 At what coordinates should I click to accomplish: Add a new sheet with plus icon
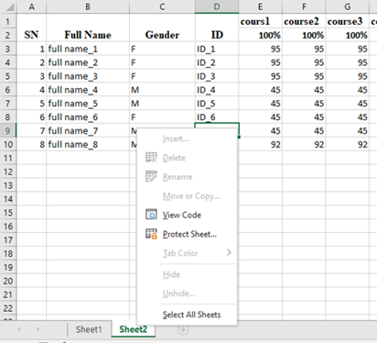(183, 330)
